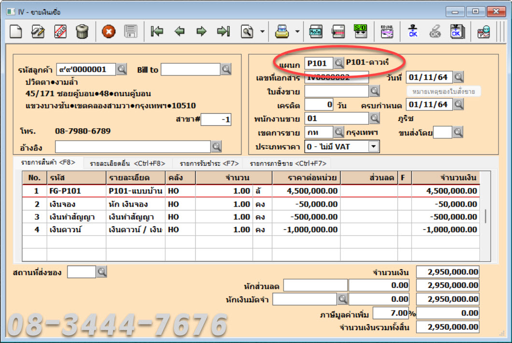Click the จำนวนเงินรวมทั้งสิ้น total 2,950,000.00 field
Viewport: 512px width, 343px height.
click(448, 327)
